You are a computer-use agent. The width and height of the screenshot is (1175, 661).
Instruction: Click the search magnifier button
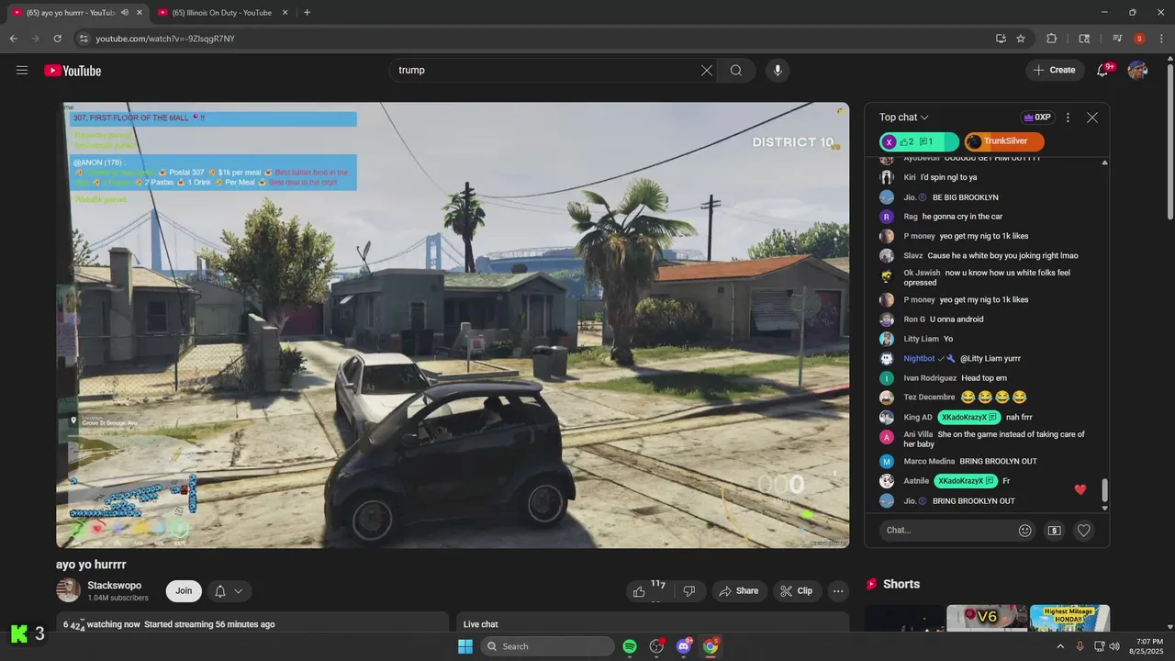pyautogui.click(x=736, y=70)
